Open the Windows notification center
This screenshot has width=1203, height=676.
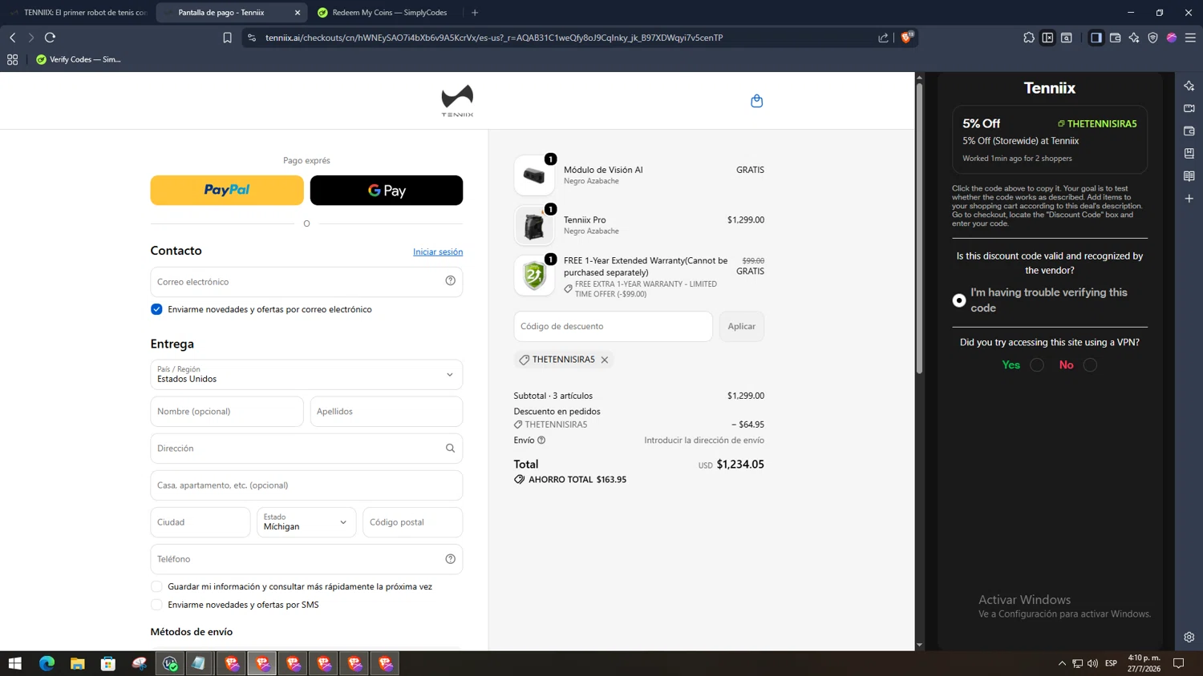tap(1178, 663)
